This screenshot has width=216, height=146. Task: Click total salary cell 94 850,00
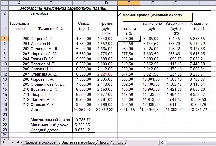tap(84, 110)
